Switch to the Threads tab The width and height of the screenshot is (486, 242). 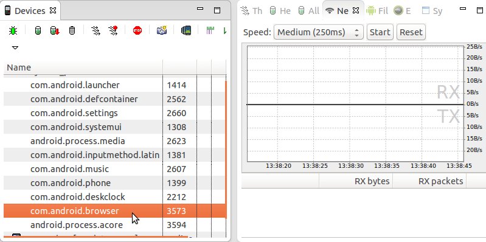252,11
